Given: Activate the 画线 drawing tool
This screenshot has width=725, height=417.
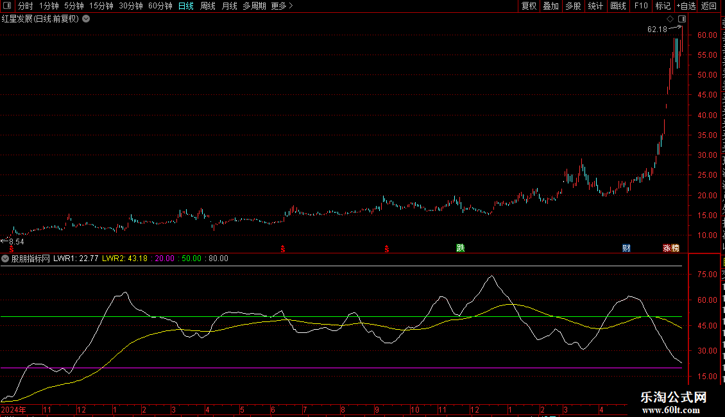Looking at the screenshot, I should tap(618, 6).
